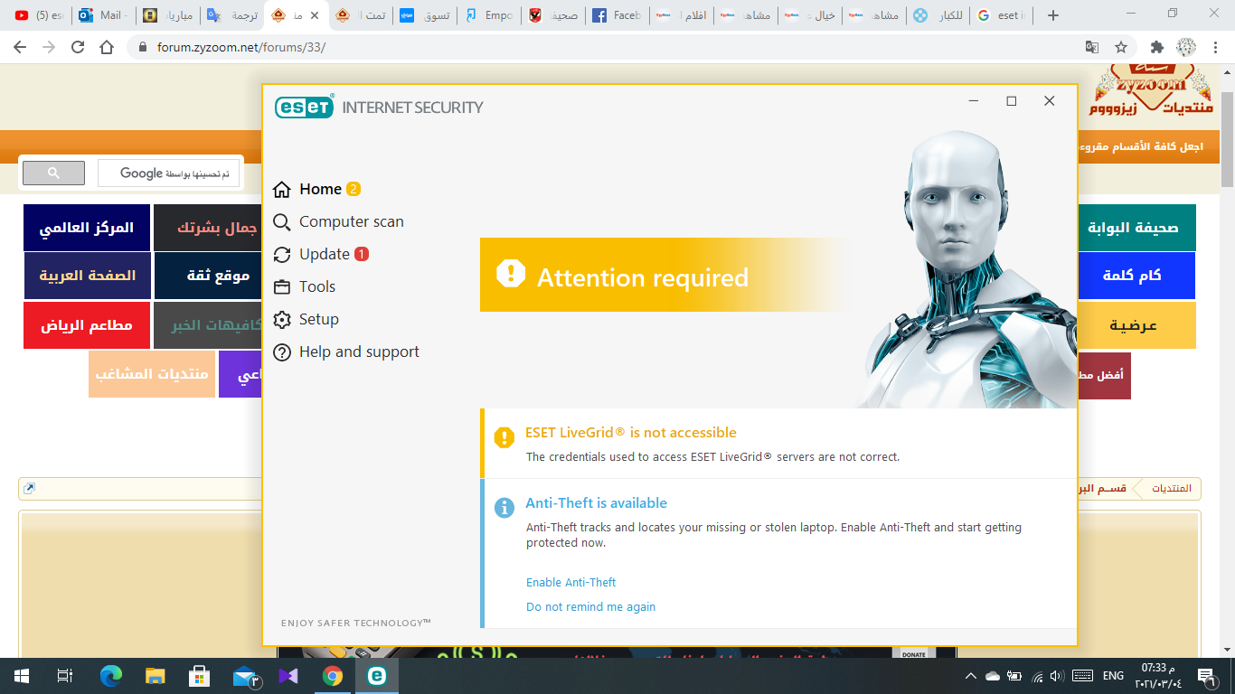
Task: Click the red Update badge showing 1
Action: coord(362,254)
